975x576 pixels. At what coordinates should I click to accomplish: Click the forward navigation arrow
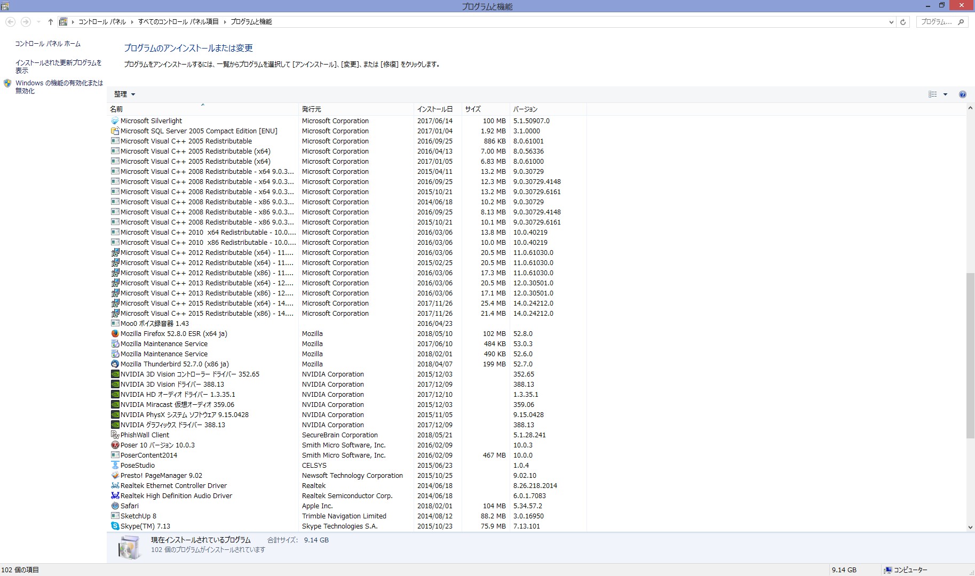[x=25, y=22]
